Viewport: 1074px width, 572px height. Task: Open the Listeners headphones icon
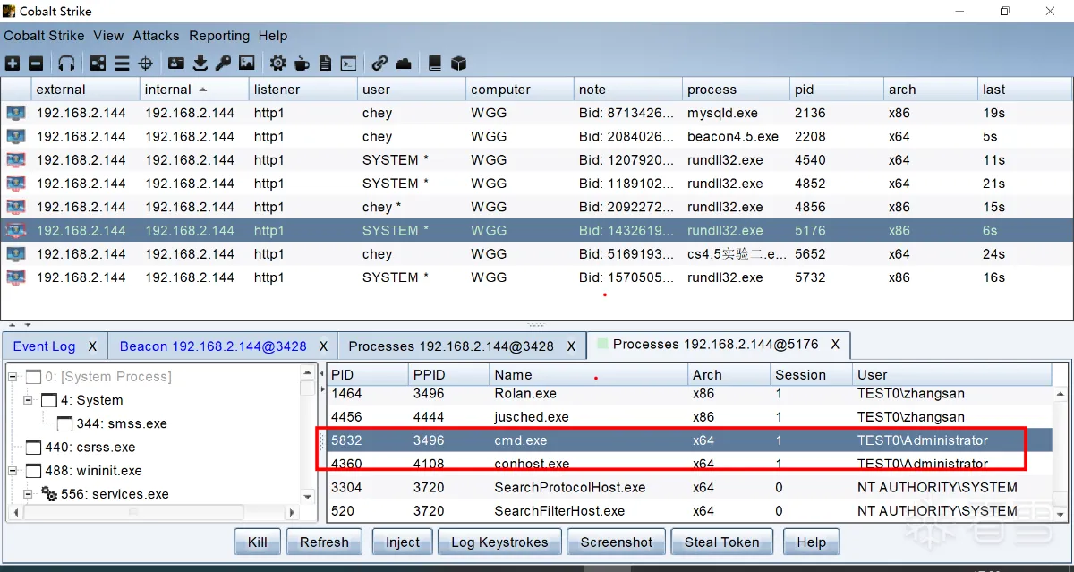pos(66,64)
